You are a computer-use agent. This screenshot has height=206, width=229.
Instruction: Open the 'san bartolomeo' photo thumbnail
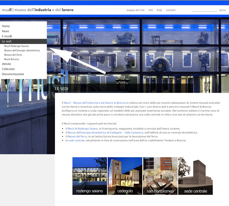pyautogui.click(x=160, y=176)
